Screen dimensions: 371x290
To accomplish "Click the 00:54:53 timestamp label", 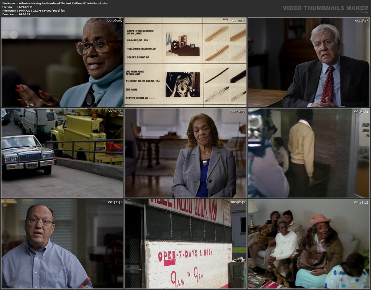I will click(361, 202).
